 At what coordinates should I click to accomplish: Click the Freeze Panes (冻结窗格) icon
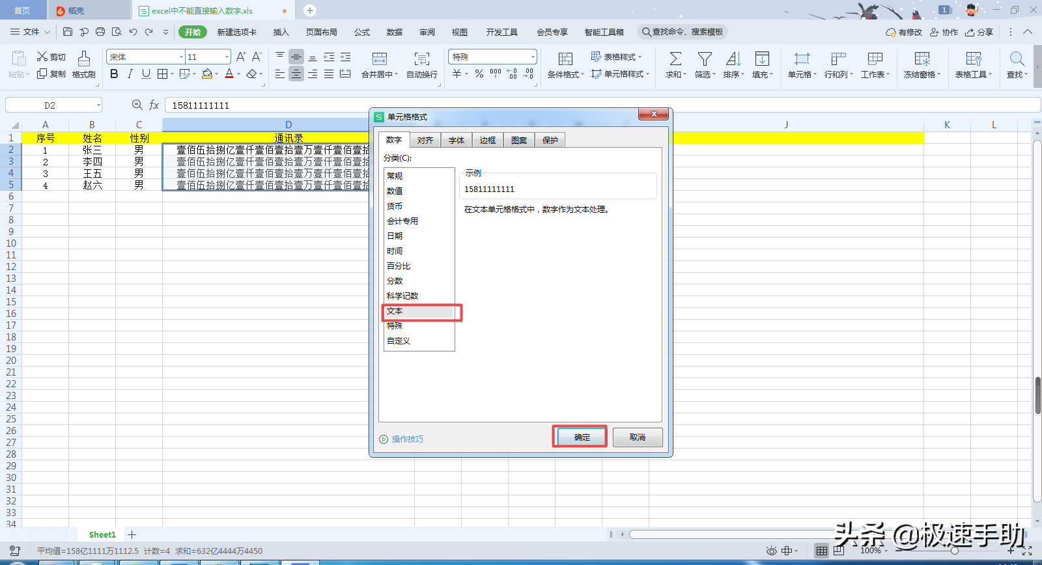(922, 64)
